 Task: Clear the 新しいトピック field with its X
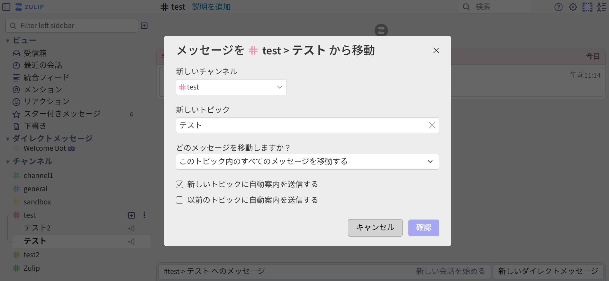[432, 125]
